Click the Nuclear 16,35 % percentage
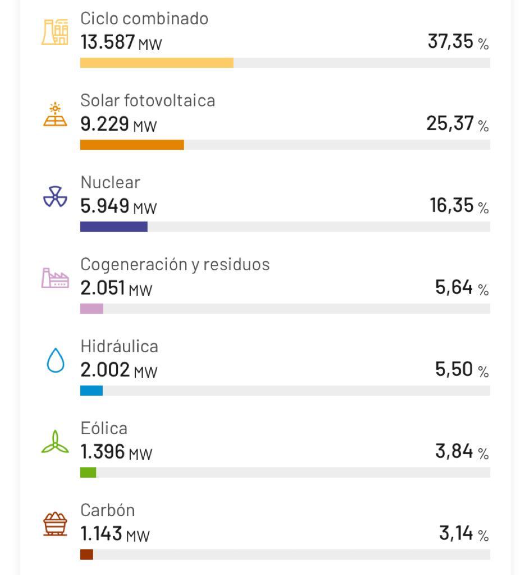Image resolution: width=530 pixels, height=575 pixels. pos(459,206)
